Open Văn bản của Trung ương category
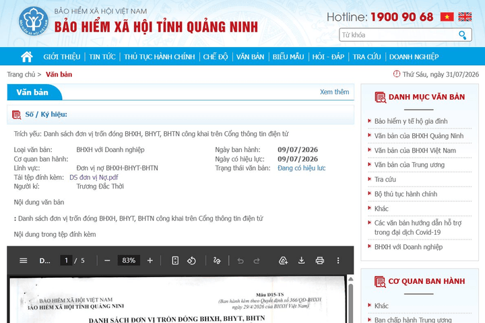485x323 pixels. 410,165
